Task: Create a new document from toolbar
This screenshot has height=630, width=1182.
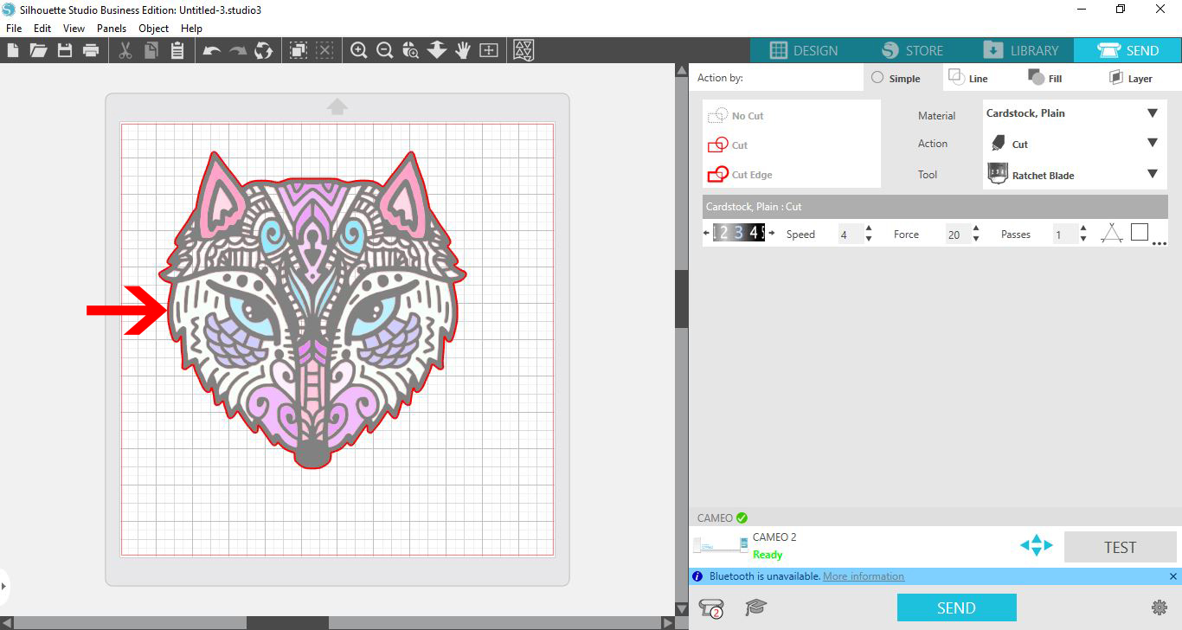Action: (x=13, y=50)
